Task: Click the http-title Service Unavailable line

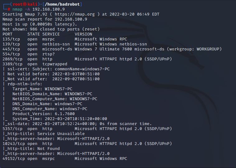Action: 44,134
